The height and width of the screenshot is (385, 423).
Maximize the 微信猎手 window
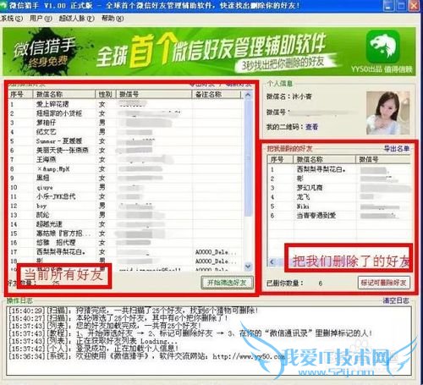point(401,5)
